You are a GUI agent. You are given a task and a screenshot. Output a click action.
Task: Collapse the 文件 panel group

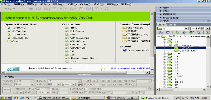(x=161, y=21)
